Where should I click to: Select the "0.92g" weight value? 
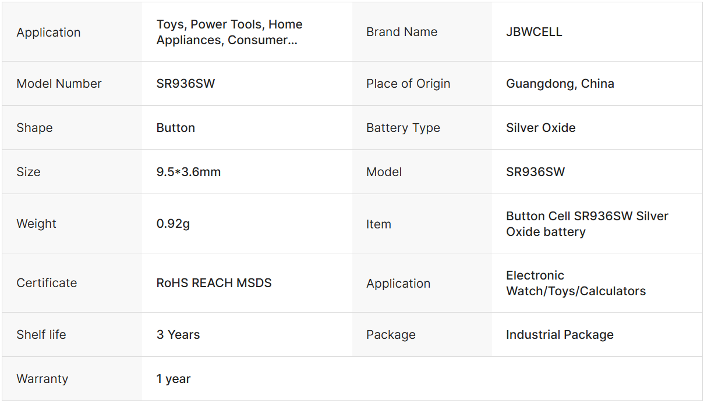tap(173, 224)
